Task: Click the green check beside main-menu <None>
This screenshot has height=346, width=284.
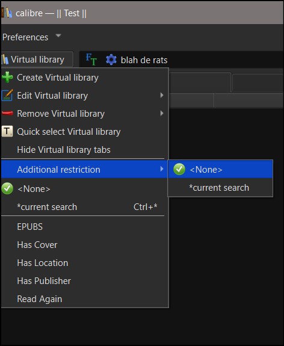Action: 7,189
